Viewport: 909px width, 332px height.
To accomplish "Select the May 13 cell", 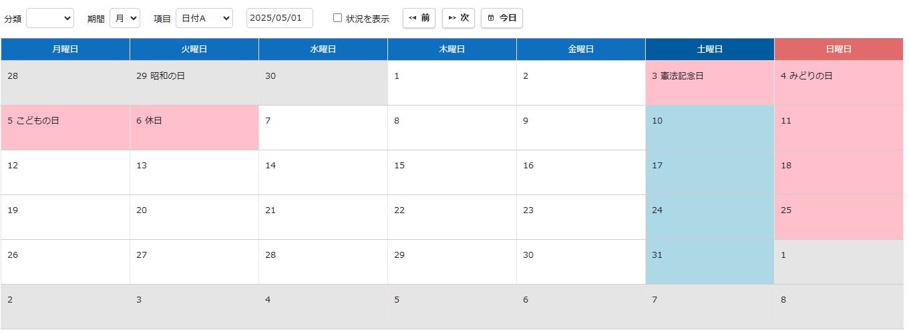I will pyautogui.click(x=194, y=172).
